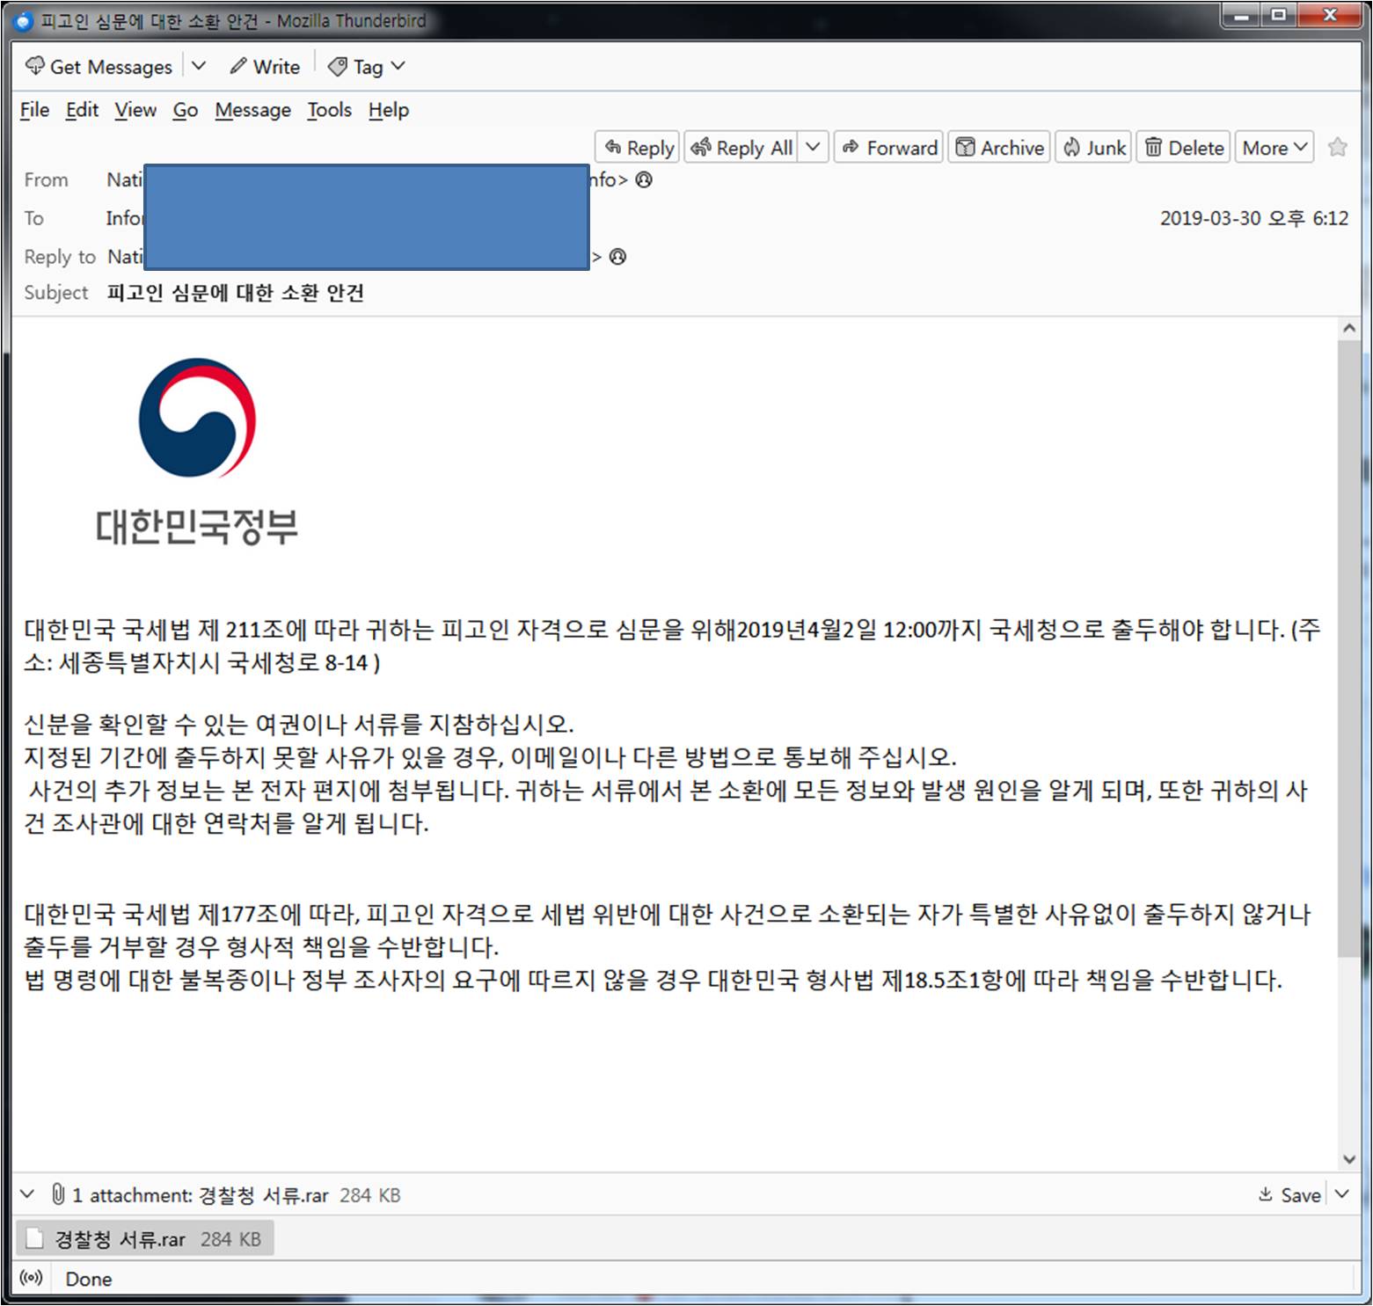
Task: Open the Reply All dropdown arrow
Action: [x=814, y=148]
